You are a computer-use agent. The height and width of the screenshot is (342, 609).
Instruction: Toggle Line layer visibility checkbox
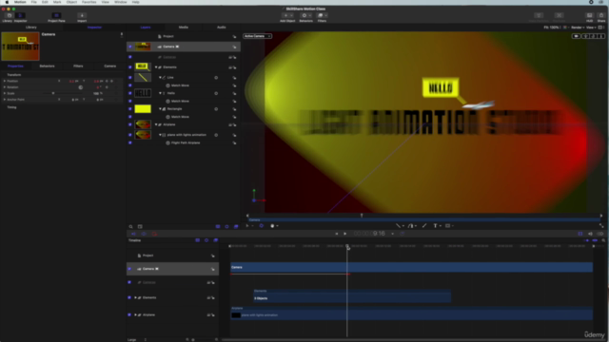(x=130, y=78)
